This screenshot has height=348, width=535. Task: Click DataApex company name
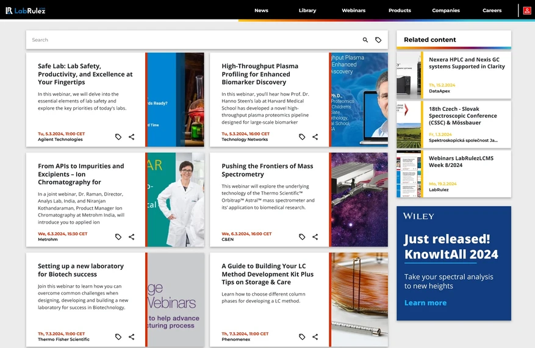[x=439, y=91]
